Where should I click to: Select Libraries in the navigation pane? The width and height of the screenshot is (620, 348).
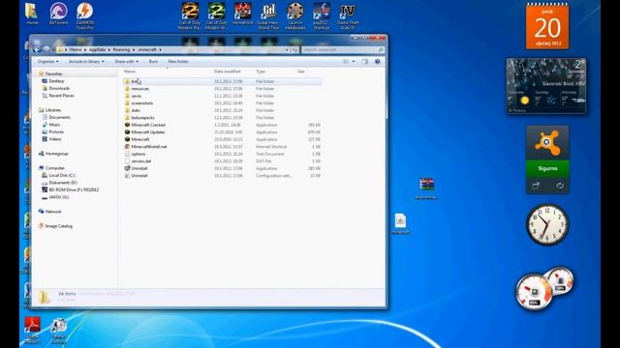click(x=53, y=110)
